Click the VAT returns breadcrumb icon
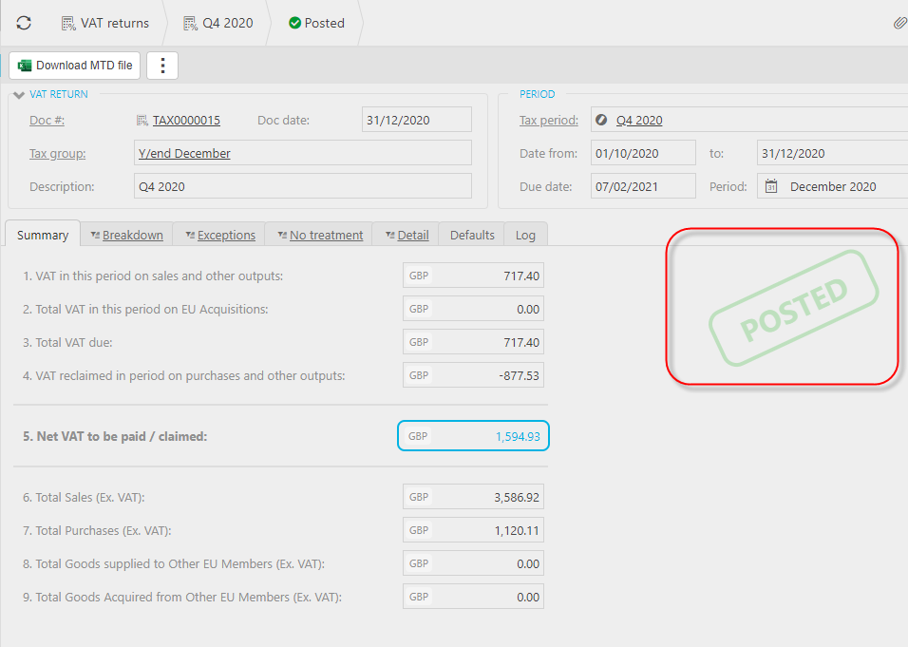908x647 pixels. [68, 23]
